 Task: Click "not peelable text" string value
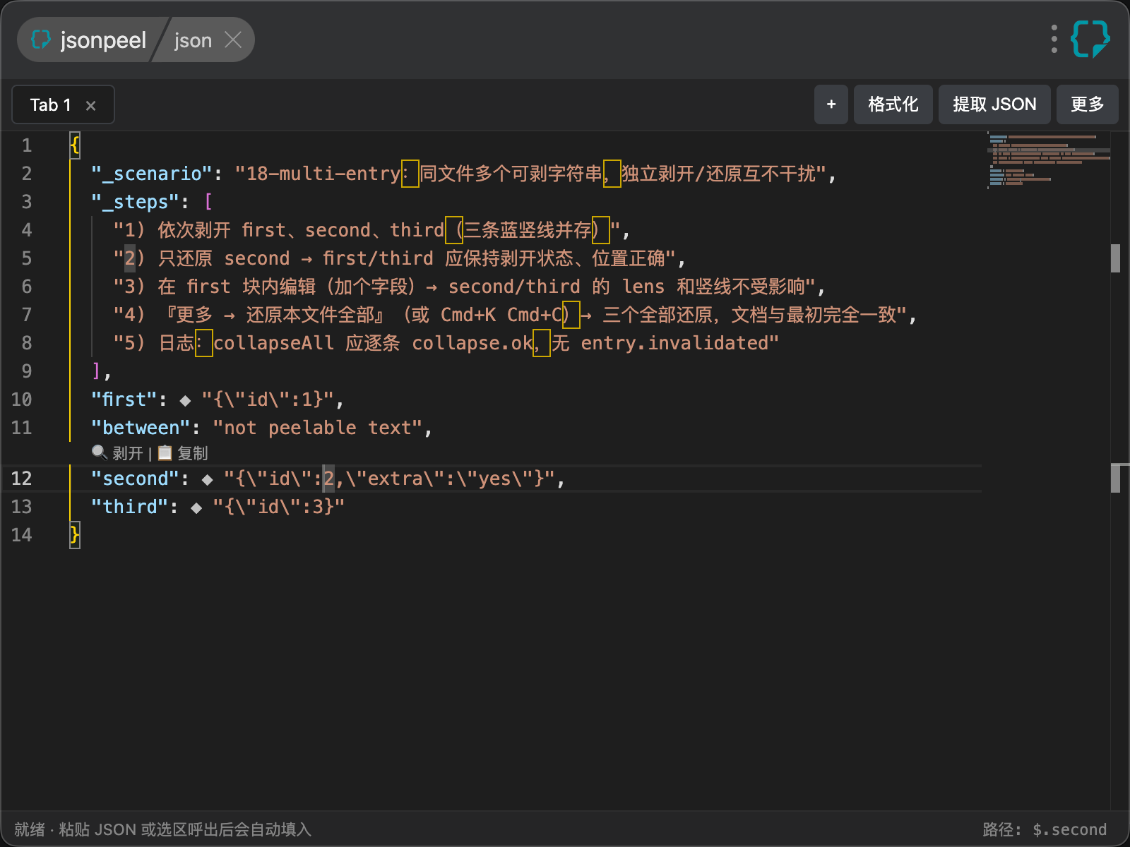click(318, 428)
